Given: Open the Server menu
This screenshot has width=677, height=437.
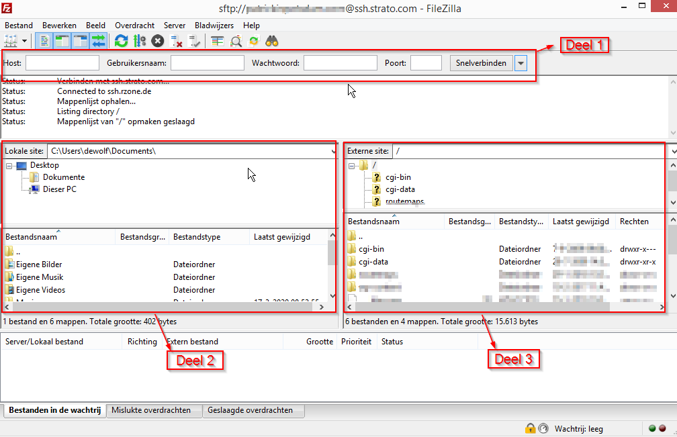Looking at the screenshot, I should point(174,25).
